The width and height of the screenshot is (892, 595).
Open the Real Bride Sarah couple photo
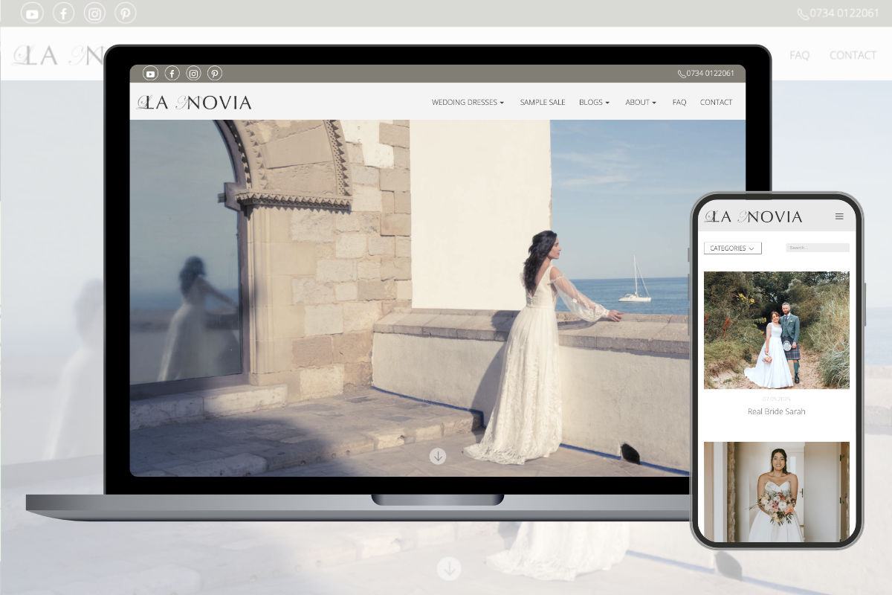click(x=776, y=330)
